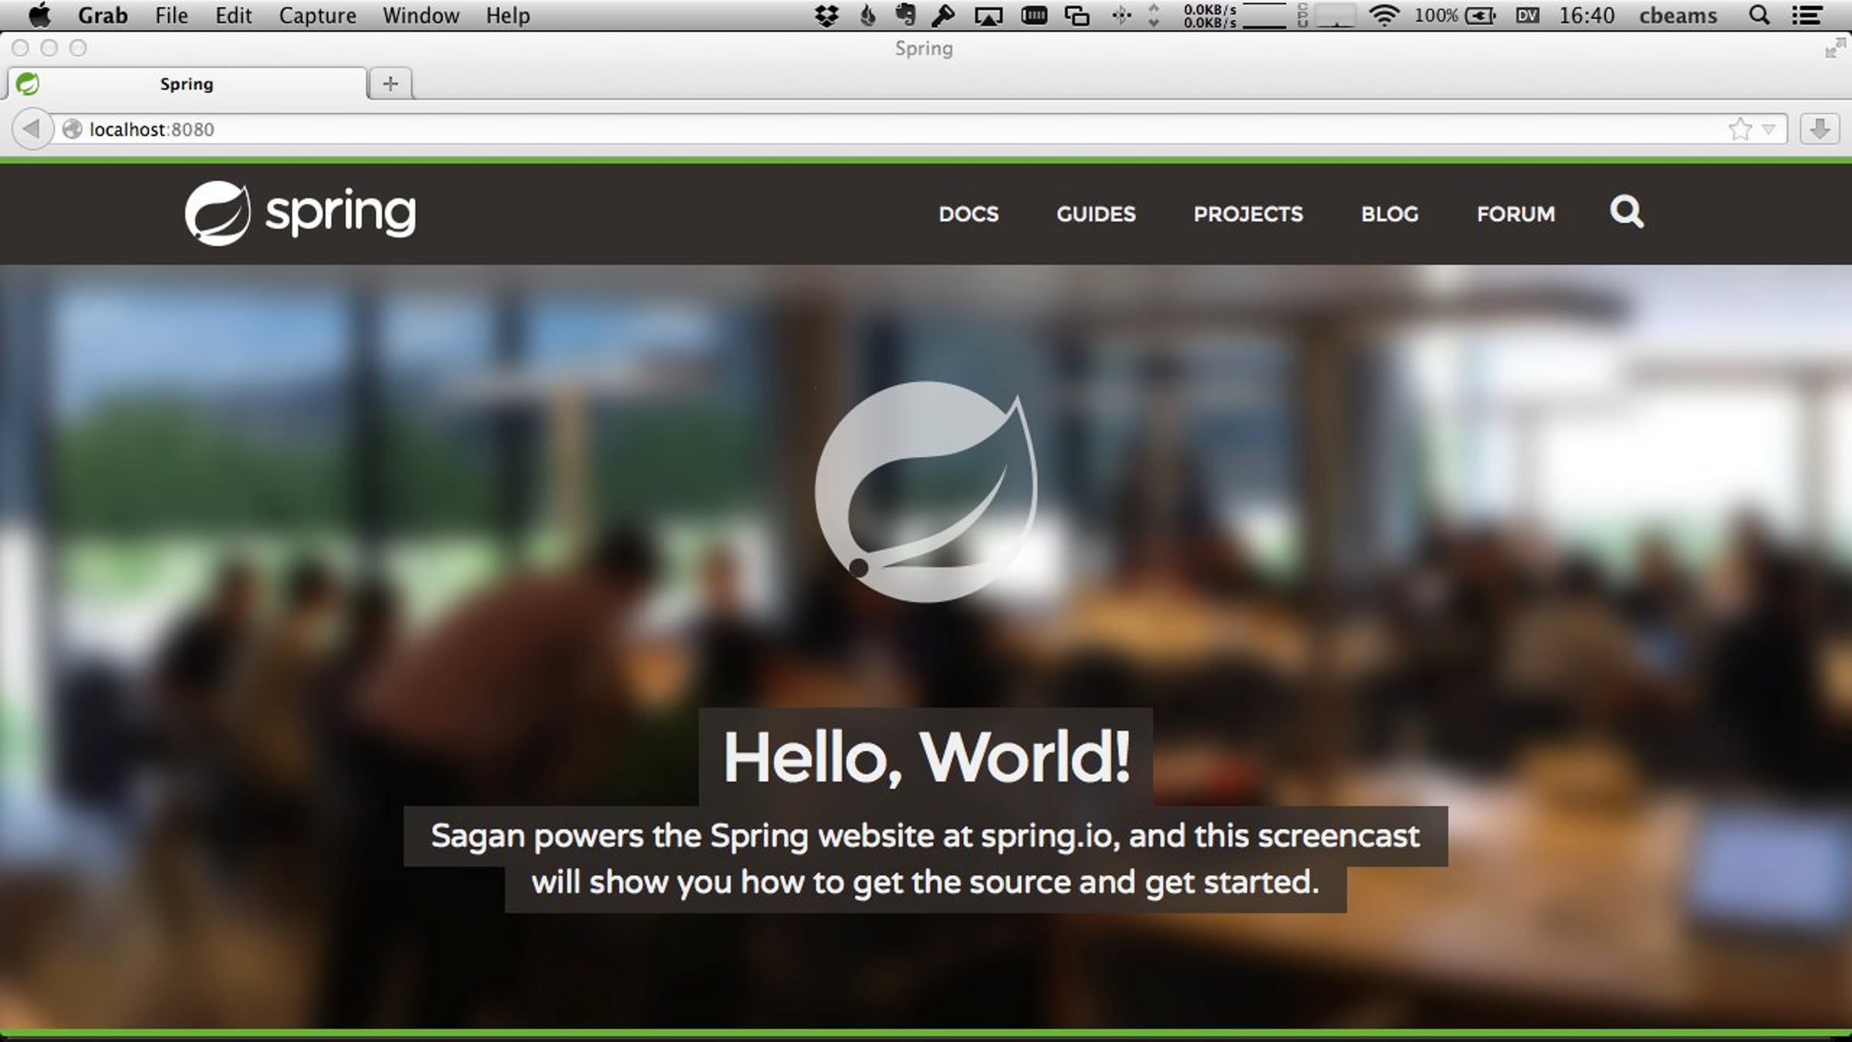Click the up/down arrows network indicator icon

click(x=1154, y=15)
